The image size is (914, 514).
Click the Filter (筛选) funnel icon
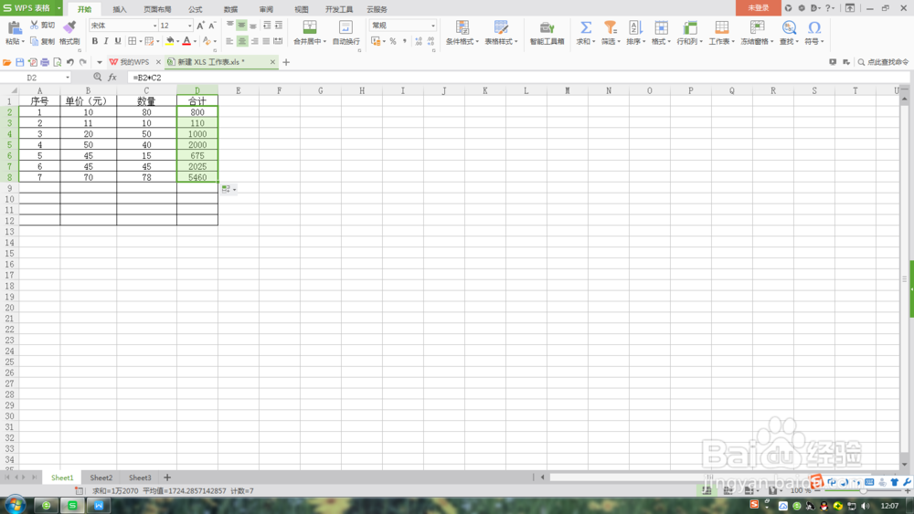pyautogui.click(x=610, y=27)
